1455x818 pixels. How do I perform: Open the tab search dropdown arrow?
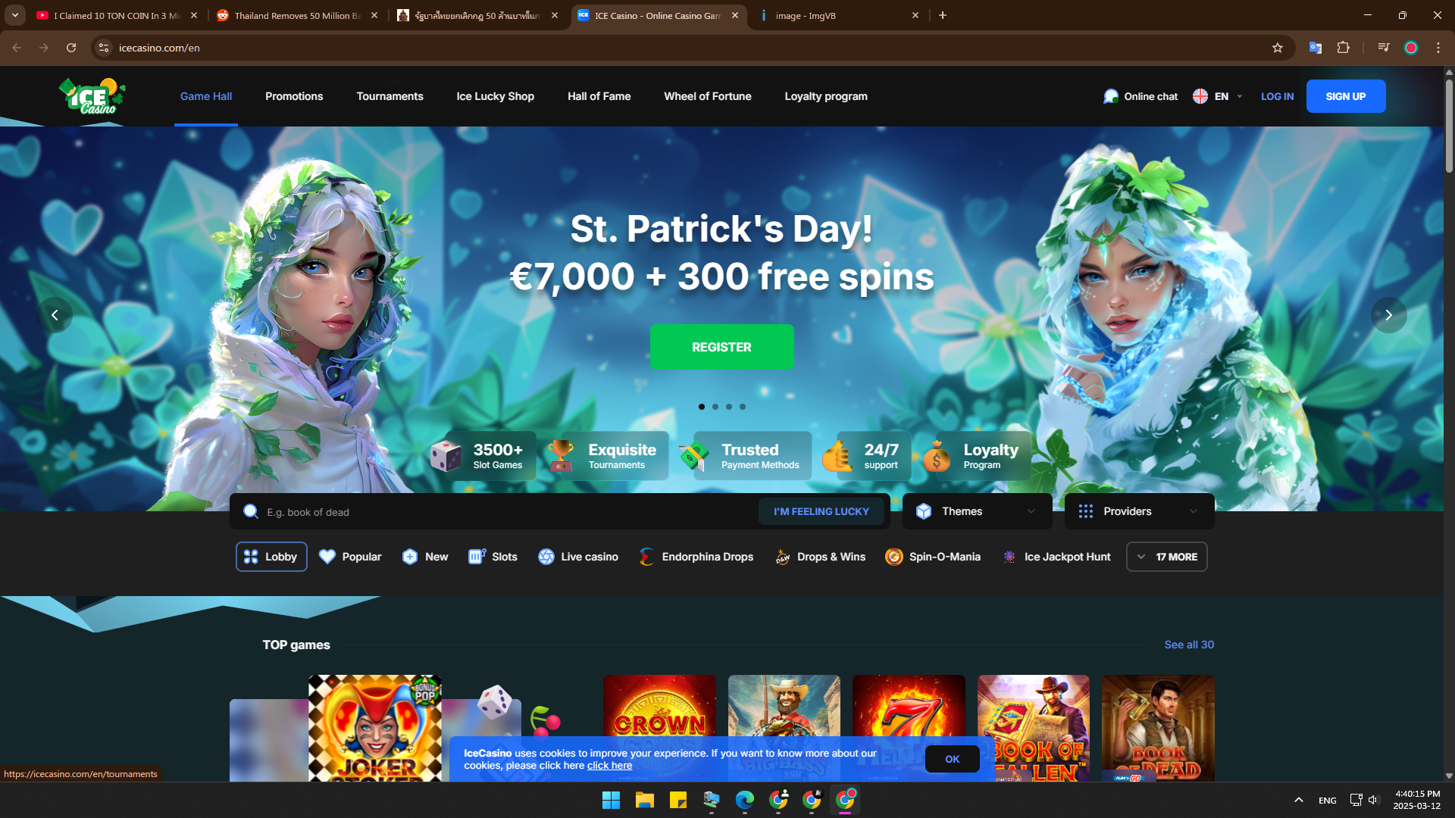pyautogui.click(x=15, y=15)
